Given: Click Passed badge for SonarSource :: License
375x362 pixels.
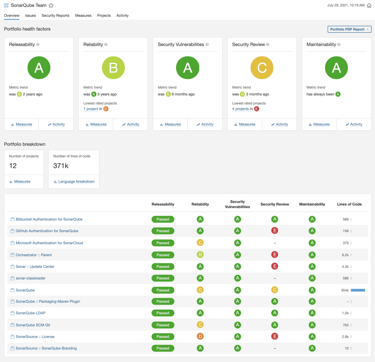Looking at the screenshot, I should [x=163, y=337].
